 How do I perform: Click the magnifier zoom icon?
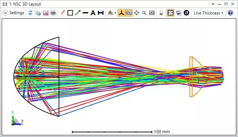pyautogui.click(x=144, y=13)
